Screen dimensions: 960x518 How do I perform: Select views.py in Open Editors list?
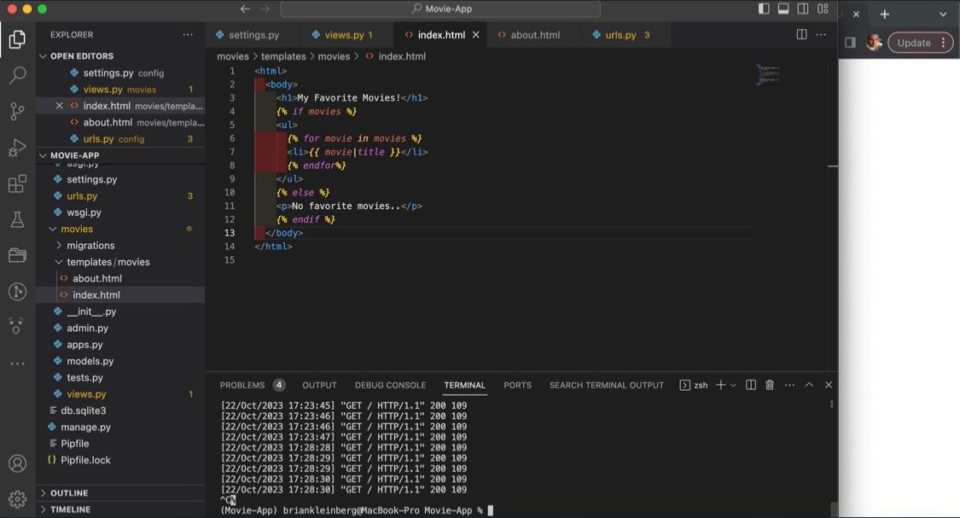[120, 89]
